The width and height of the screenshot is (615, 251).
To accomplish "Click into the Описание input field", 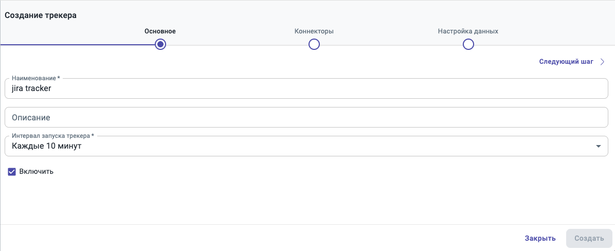I will point(306,117).
